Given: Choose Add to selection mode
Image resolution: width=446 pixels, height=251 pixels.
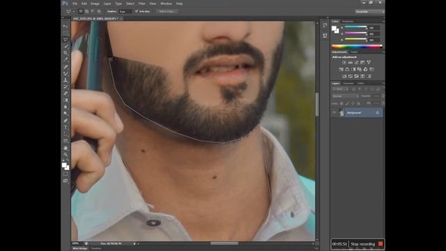Looking at the screenshot, I should 86,11.
